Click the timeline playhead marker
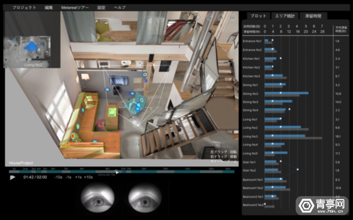 point(116,171)
